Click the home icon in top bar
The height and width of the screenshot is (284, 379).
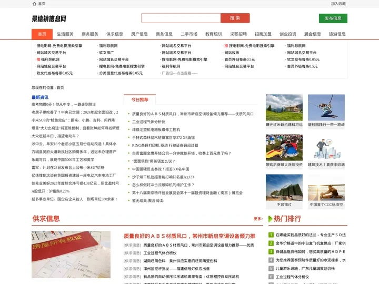[x=34, y=4]
